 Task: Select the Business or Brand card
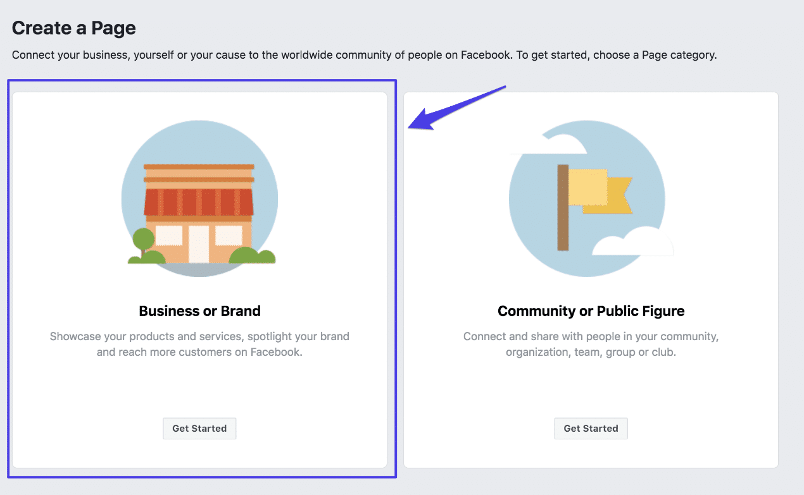point(199,278)
